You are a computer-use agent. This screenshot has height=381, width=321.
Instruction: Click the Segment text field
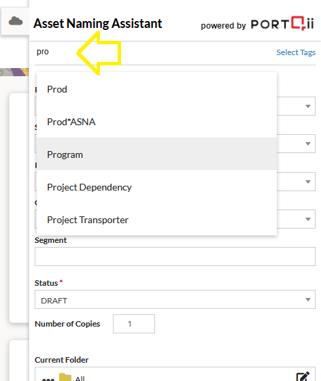click(175, 256)
